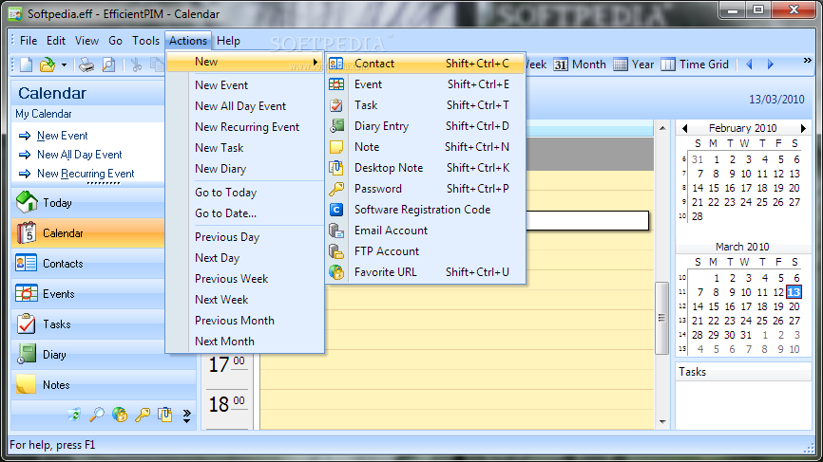Click toolbar previous period blue arrow

(x=750, y=65)
